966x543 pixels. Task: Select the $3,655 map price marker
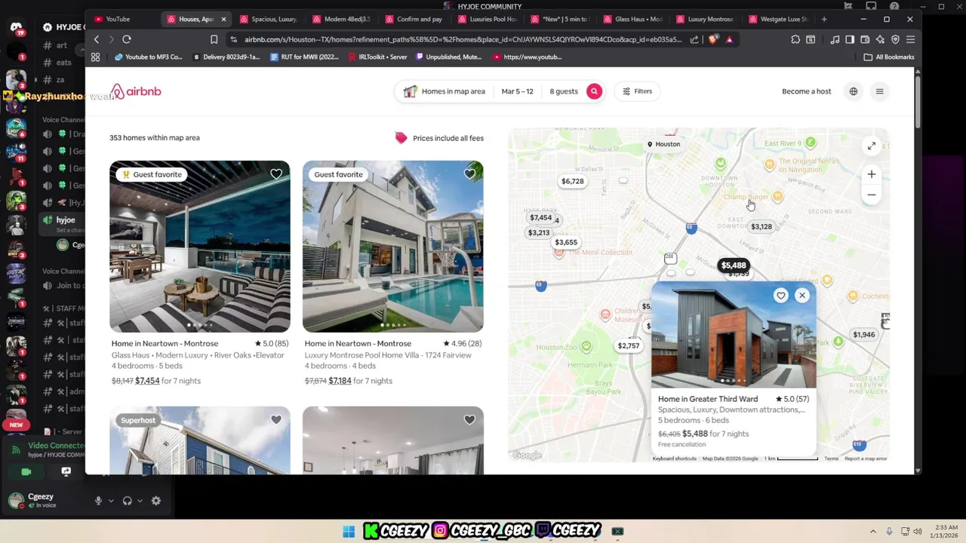pyautogui.click(x=566, y=242)
